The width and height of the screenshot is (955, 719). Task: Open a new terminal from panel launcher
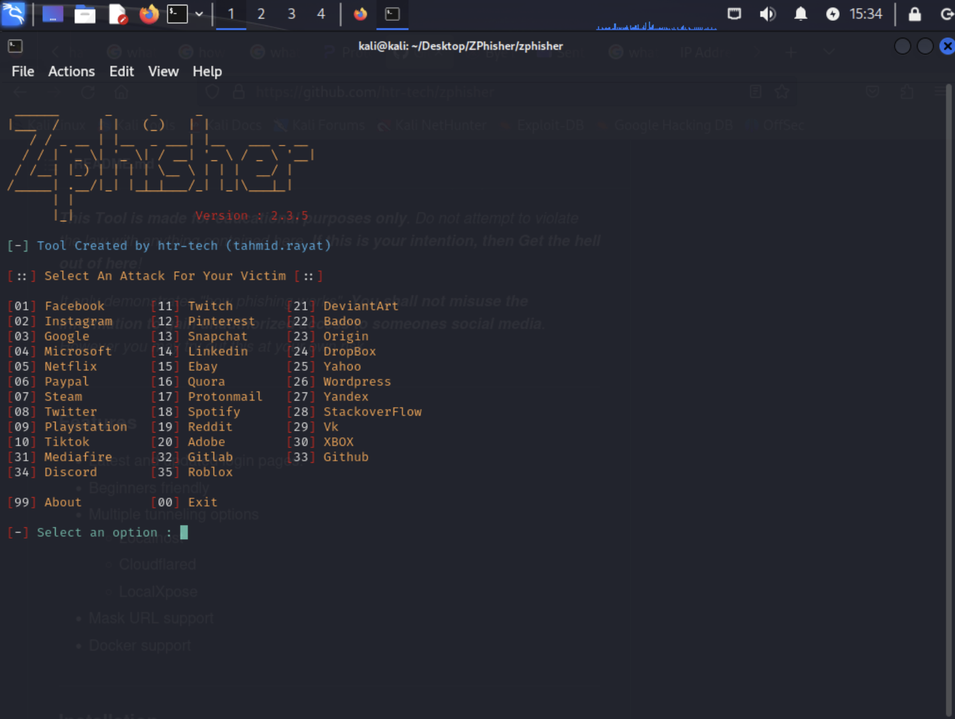point(177,13)
